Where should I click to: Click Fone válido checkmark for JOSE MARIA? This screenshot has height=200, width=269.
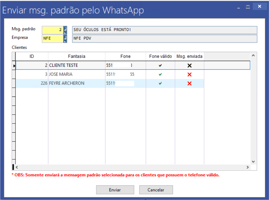160,74
